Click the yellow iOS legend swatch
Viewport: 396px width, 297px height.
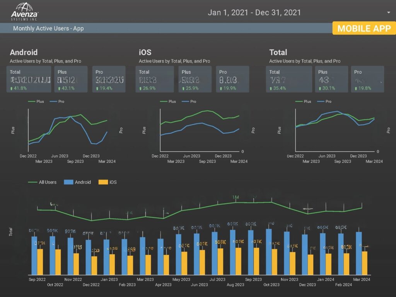pos(103,182)
